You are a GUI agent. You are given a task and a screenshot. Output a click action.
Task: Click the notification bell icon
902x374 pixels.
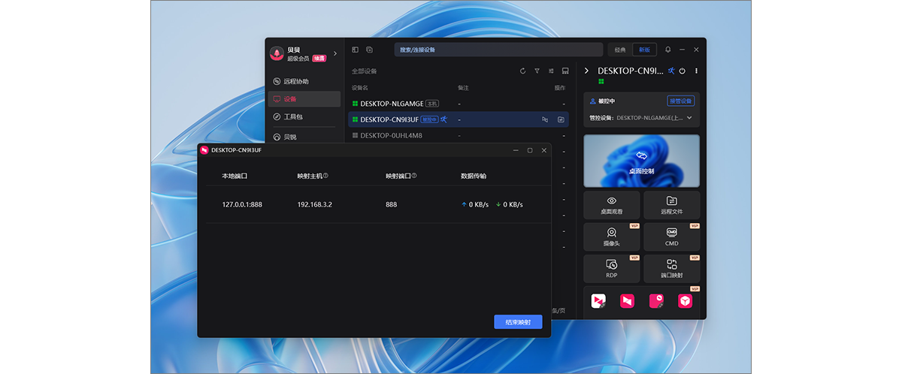[x=667, y=50]
